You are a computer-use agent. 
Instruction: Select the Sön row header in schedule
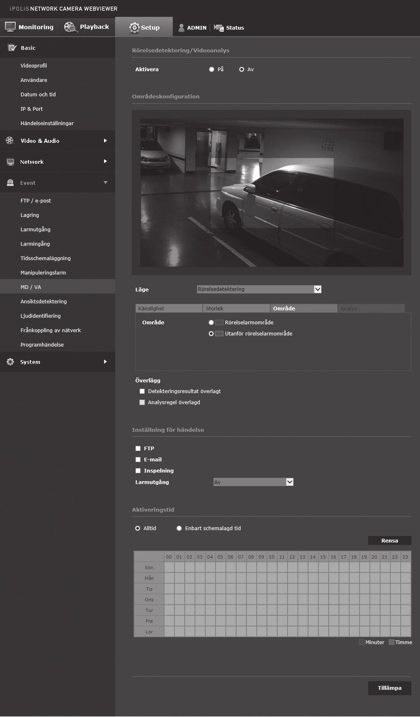[x=149, y=568]
